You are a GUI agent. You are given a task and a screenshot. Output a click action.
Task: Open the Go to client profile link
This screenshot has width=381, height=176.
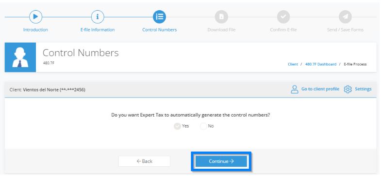(x=320, y=89)
